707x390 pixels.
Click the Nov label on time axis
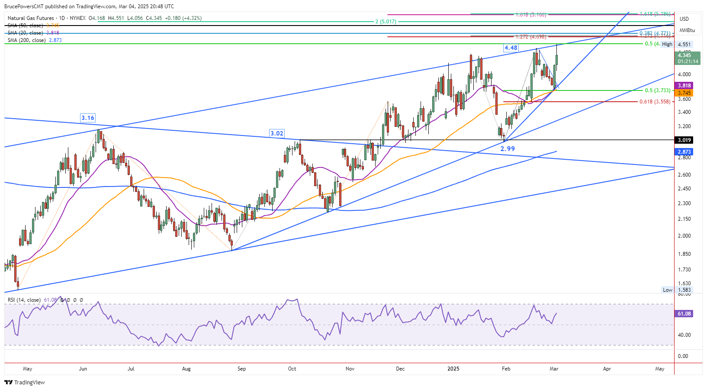pyautogui.click(x=350, y=369)
